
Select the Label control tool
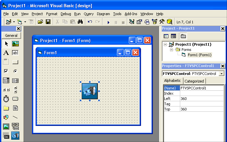(x=6, y=53)
